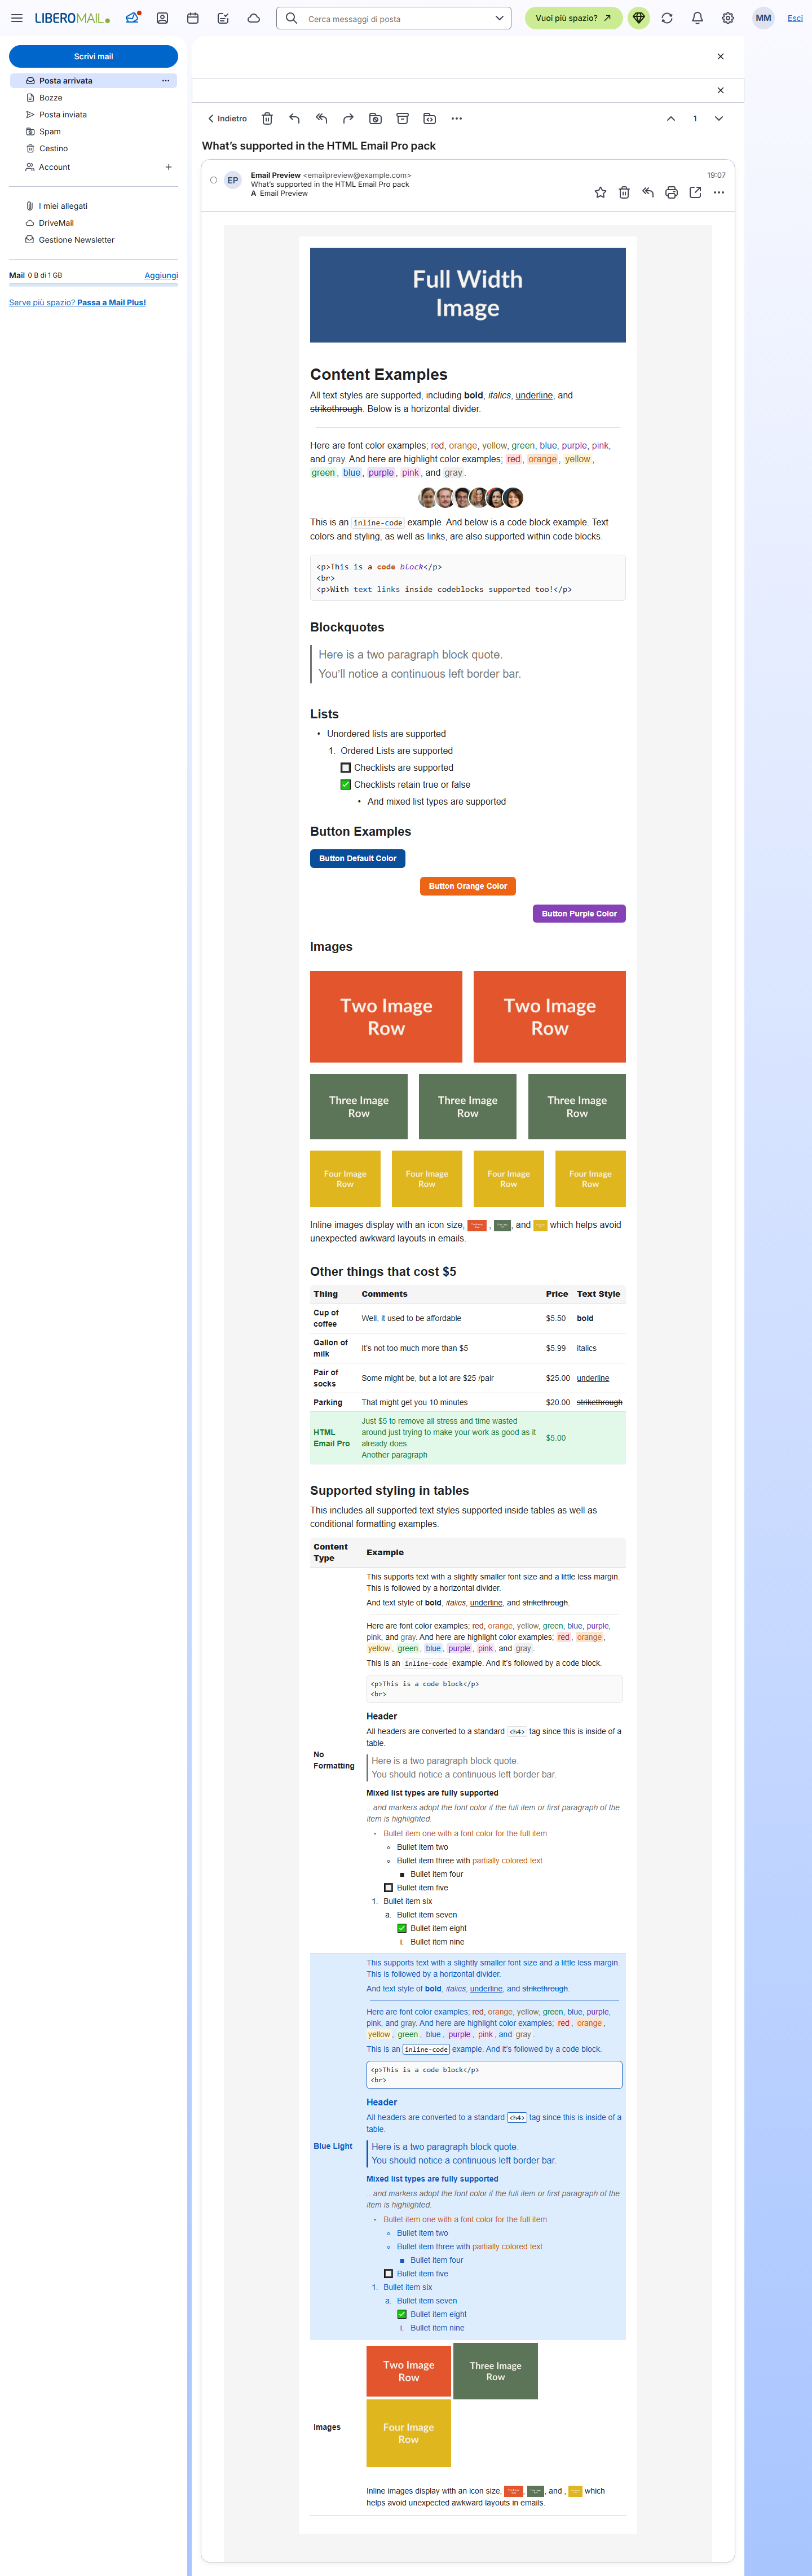
Task: Delete via message header trash icon
Action: point(624,192)
